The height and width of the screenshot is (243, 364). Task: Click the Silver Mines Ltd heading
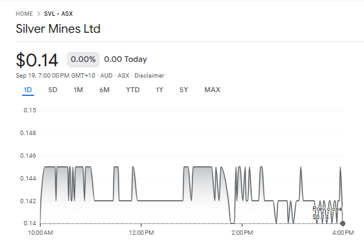(x=58, y=29)
